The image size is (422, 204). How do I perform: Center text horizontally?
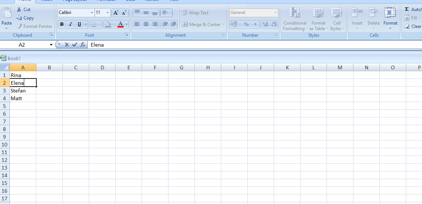coord(146,25)
